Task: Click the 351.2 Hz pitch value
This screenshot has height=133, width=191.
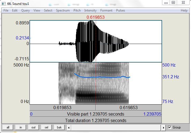Action: point(171,77)
